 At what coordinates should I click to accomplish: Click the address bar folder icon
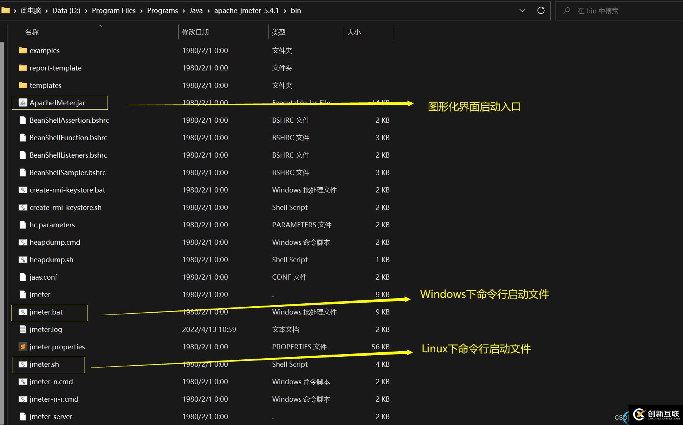[x=6, y=10]
